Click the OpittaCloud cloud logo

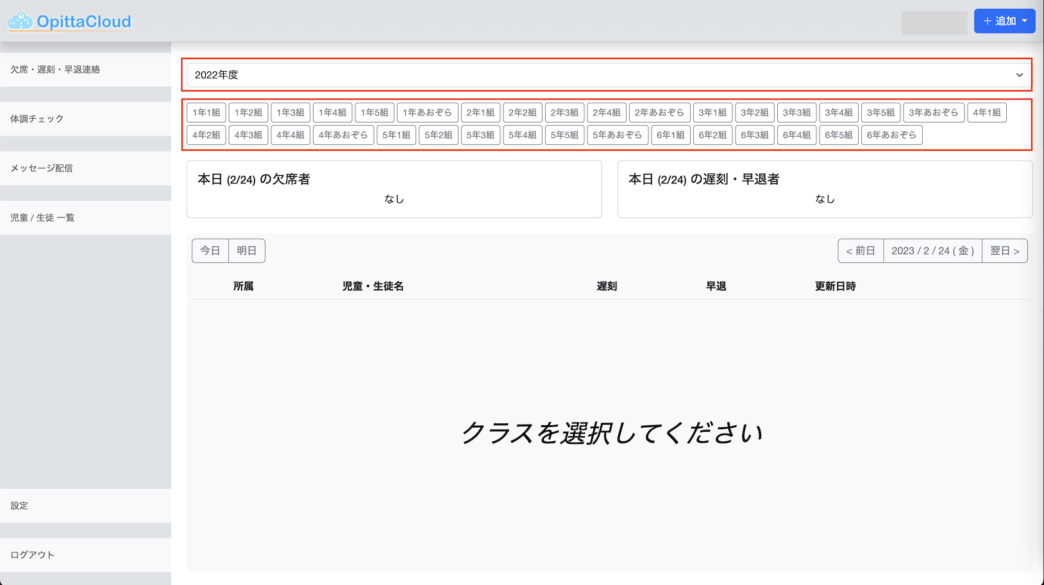click(69, 21)
